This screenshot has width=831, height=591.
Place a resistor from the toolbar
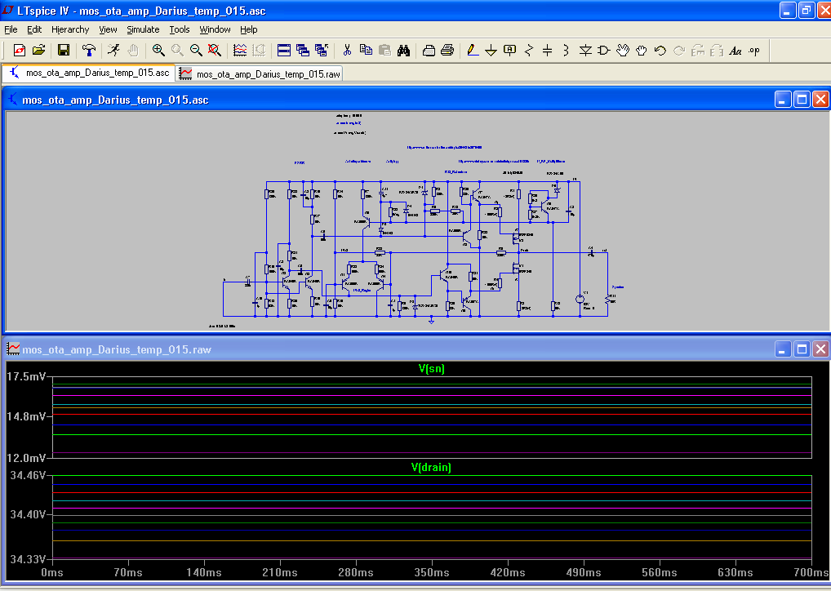[x=529, y=51]
